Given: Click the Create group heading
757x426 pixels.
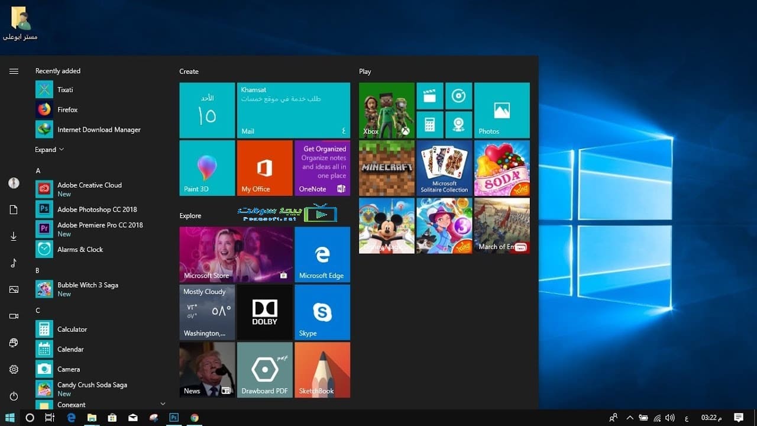Looking at the screenshot, I should click(189, 71).
